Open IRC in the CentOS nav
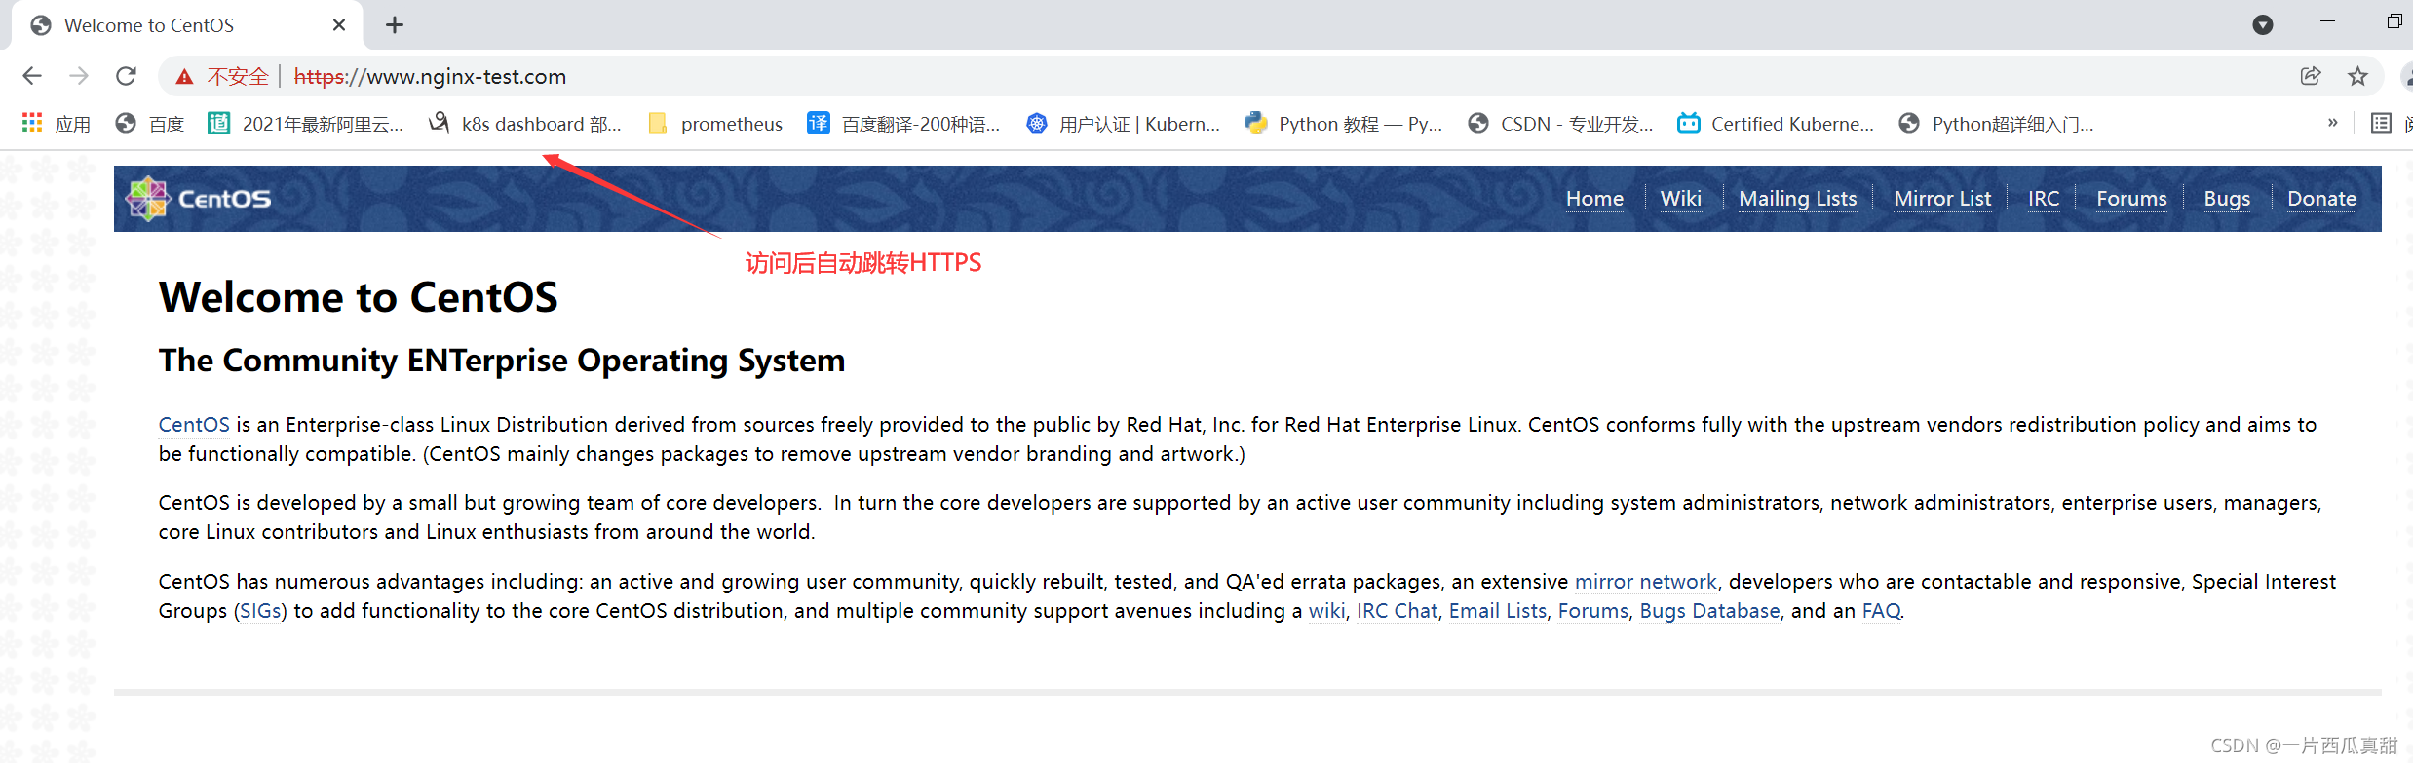This screenshot has height=763, width=2413. 2044,199
